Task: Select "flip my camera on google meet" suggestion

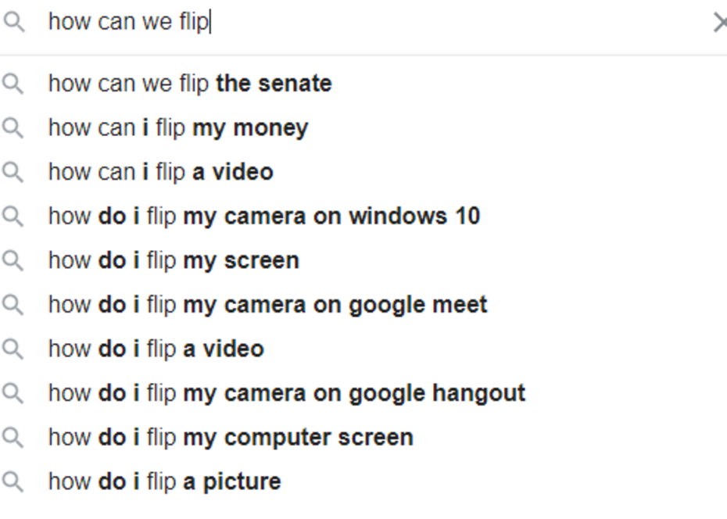Action: pos(267,305)
